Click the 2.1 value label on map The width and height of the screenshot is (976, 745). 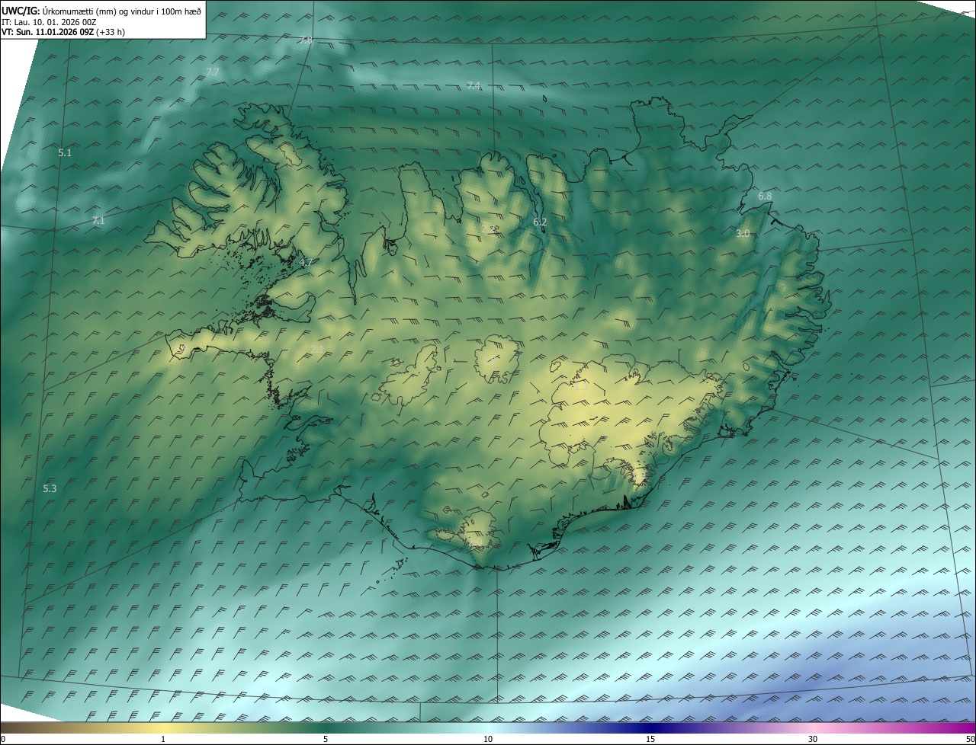tap(317, 349)
